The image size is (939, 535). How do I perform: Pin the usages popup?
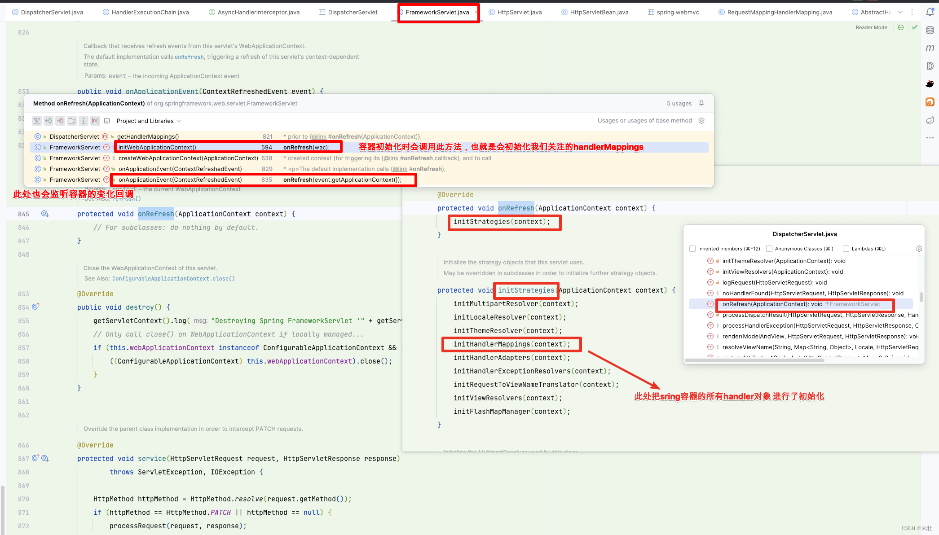click(701, 103)
